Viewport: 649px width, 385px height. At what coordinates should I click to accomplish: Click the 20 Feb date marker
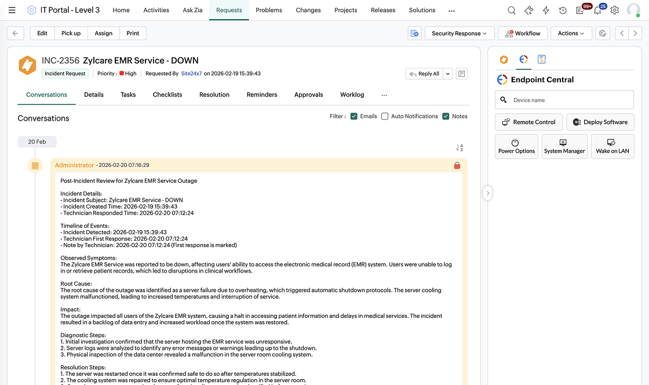tap(37, 141)
